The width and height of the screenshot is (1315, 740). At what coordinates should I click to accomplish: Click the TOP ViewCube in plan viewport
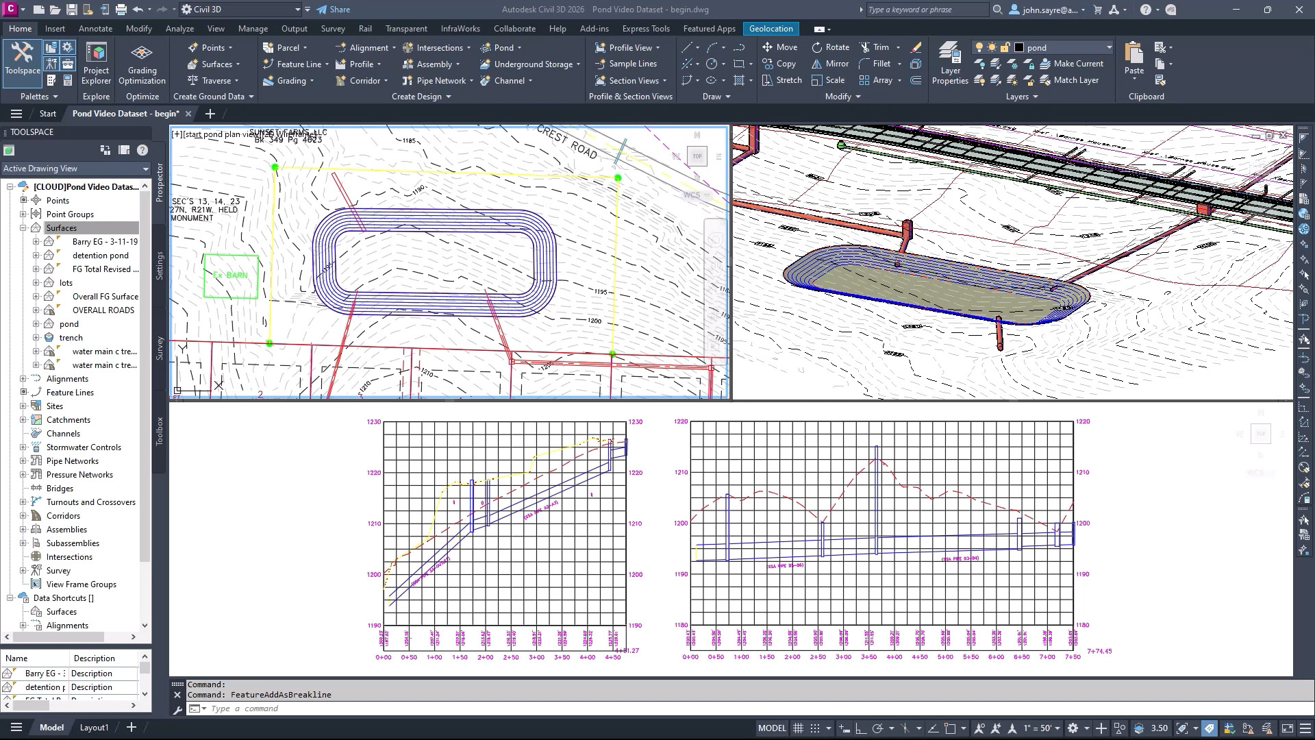click(697, 156)
